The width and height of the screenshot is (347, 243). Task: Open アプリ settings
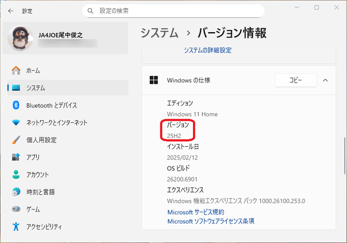68,157
